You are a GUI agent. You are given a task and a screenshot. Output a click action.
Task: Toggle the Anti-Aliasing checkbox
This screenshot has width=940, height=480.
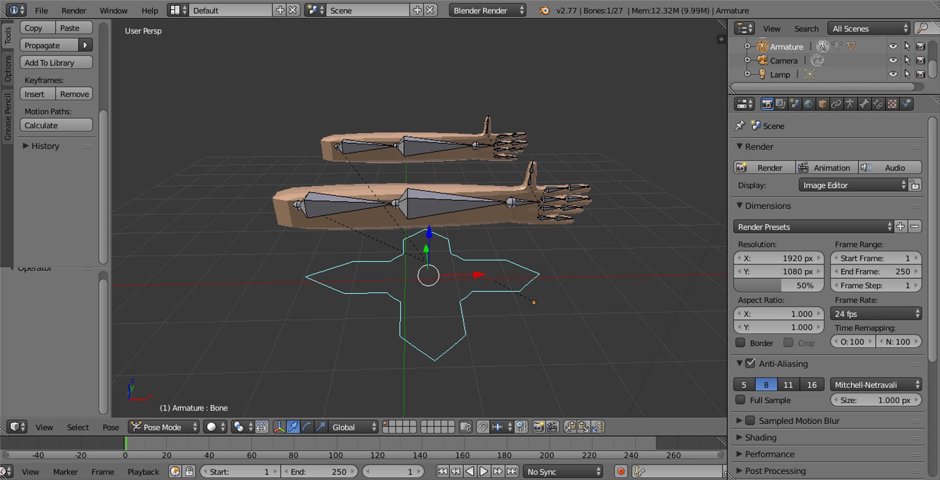[751, 363]
